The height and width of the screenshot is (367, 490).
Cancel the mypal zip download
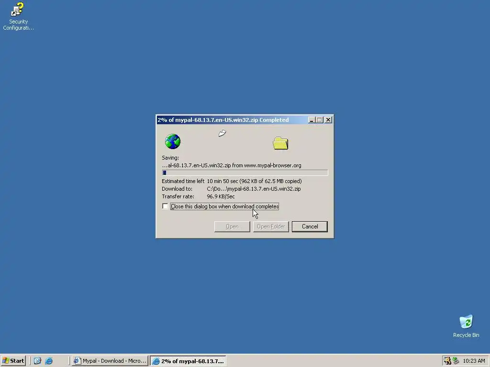click(310, 227)
